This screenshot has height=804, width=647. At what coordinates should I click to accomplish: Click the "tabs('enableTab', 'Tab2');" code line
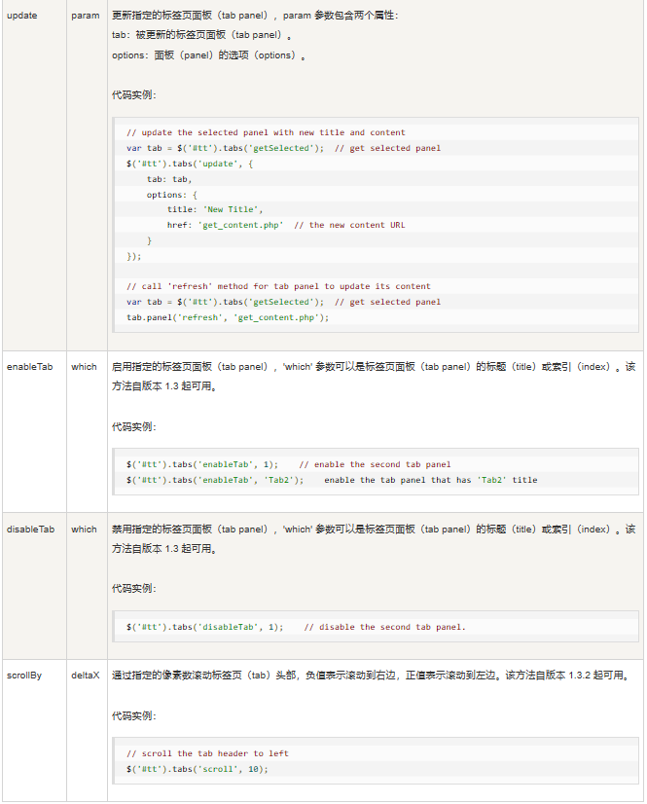(332, 480)
